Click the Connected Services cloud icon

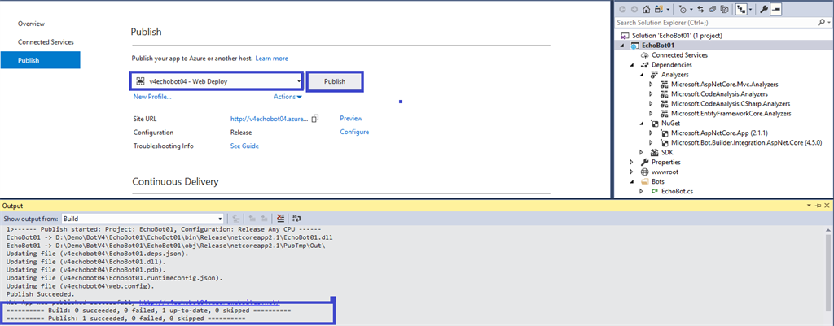click(x=646, y=55)
